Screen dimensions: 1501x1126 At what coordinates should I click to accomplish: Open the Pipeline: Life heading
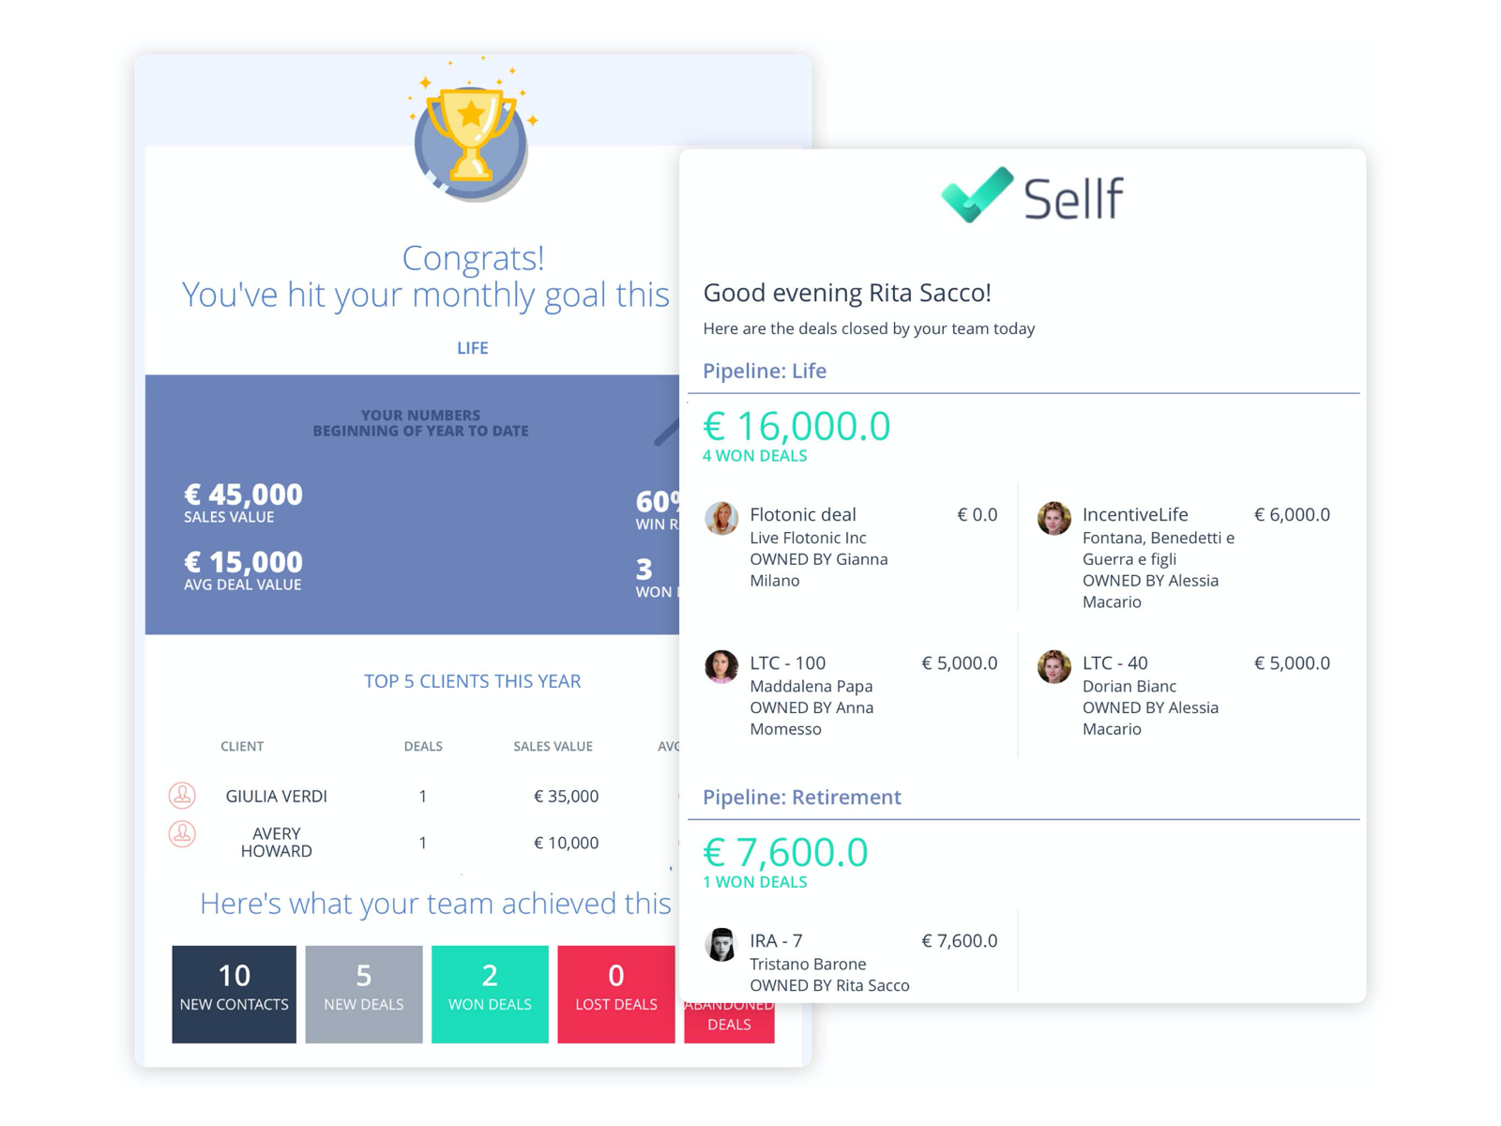[765, 371]
